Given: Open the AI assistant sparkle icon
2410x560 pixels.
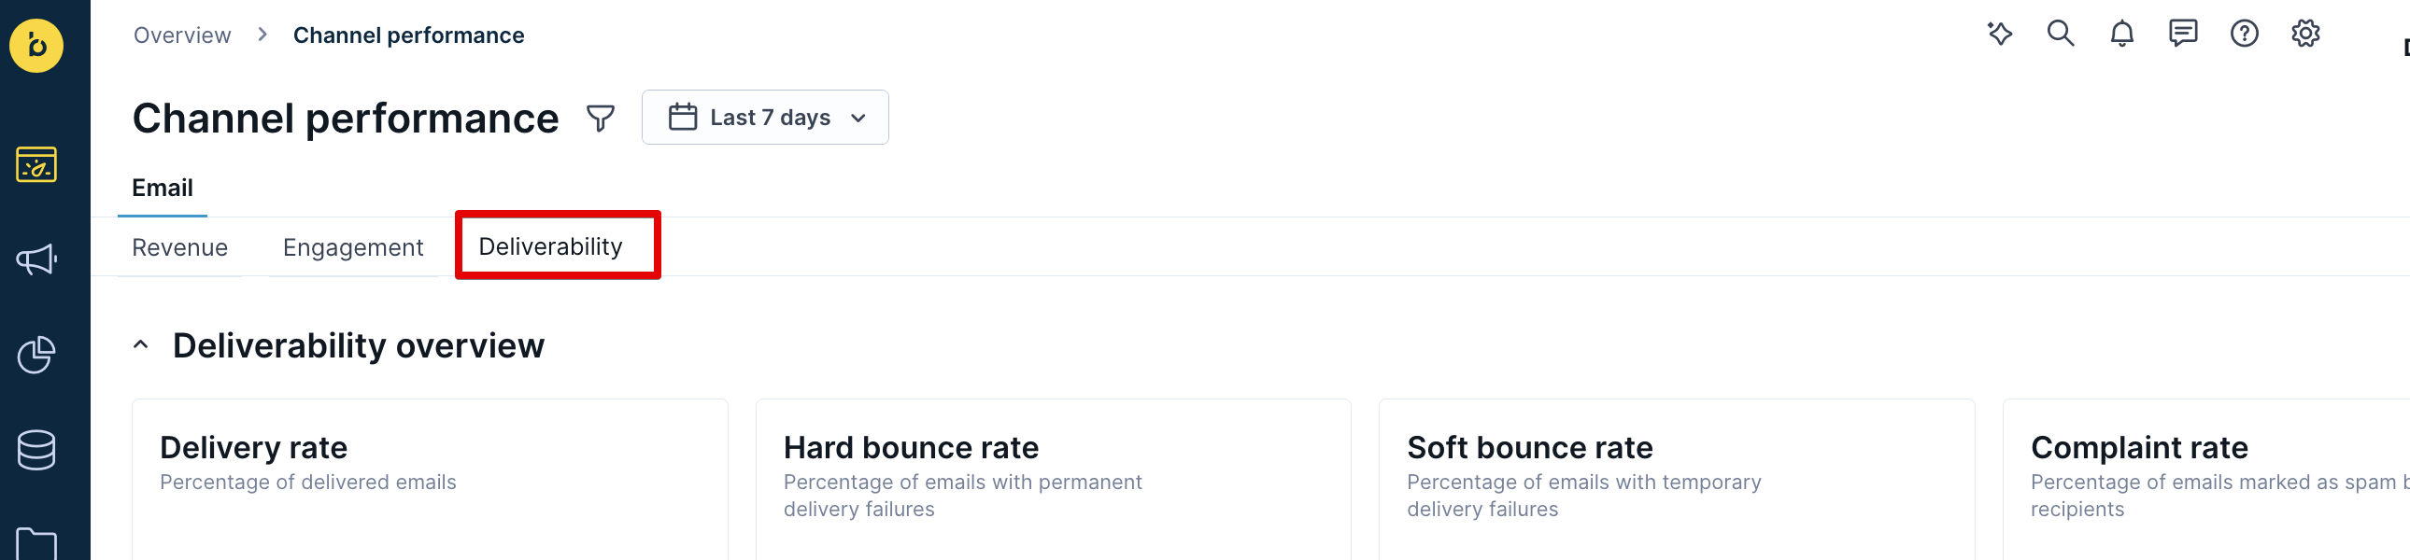Looking at the screenshot, I should coord(1999,34).
